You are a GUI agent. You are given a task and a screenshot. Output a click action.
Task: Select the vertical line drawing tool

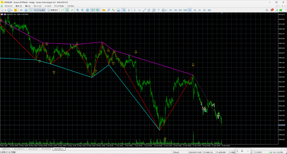pos(135,10)
